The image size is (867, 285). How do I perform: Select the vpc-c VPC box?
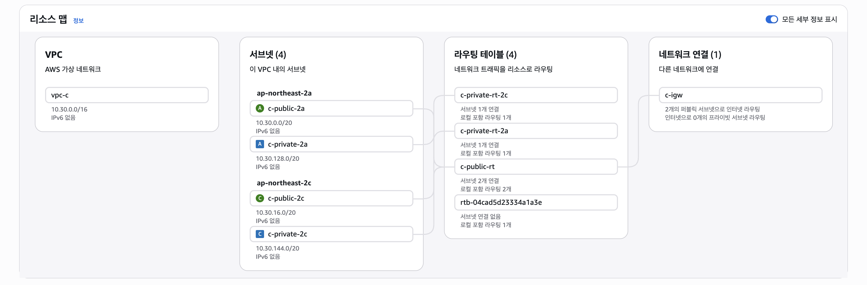click(127, 95)
